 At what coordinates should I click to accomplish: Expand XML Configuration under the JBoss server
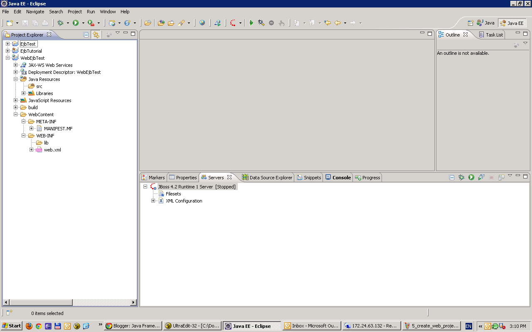(x=153, y=200)
